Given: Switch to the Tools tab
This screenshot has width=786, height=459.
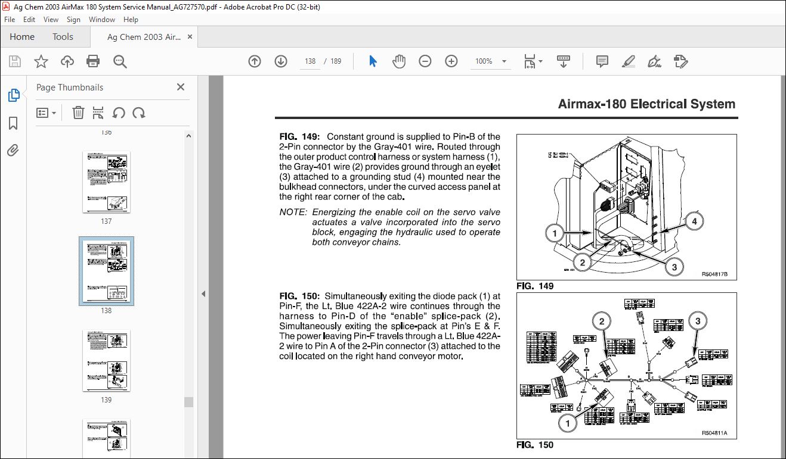Looking at the screenshot, I should click(63, 37).
